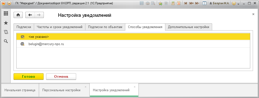Open the Calculator icon
This screenshot has width=259, height=98.
point(173,3)
